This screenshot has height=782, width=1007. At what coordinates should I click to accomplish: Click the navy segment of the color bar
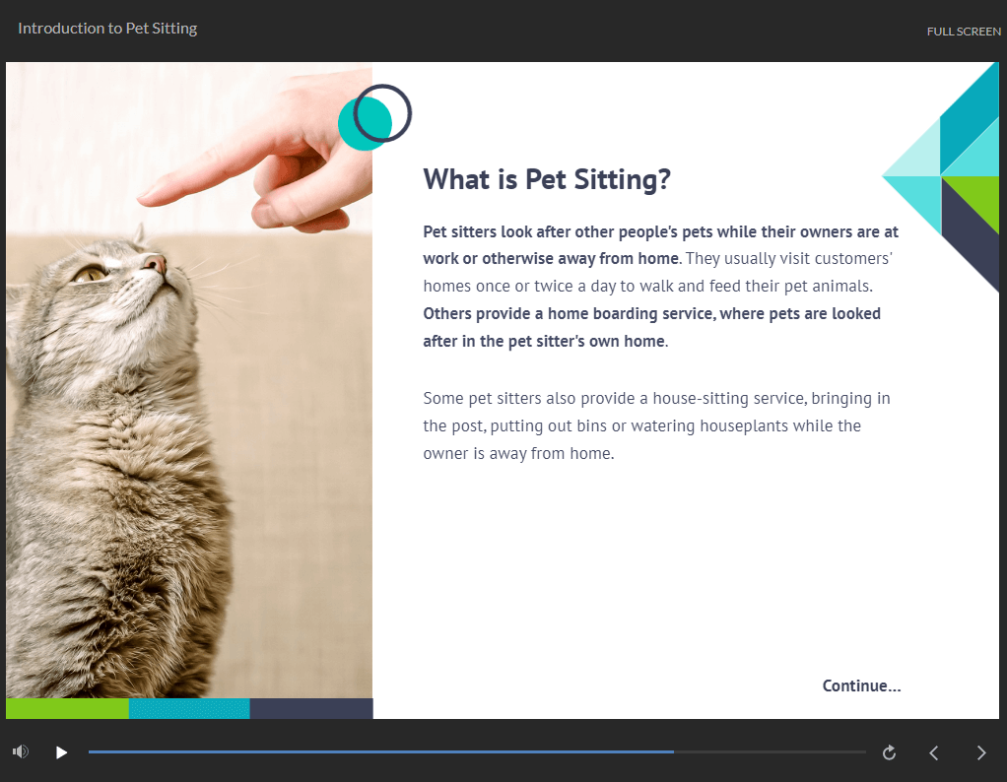(x=311, y=708)
